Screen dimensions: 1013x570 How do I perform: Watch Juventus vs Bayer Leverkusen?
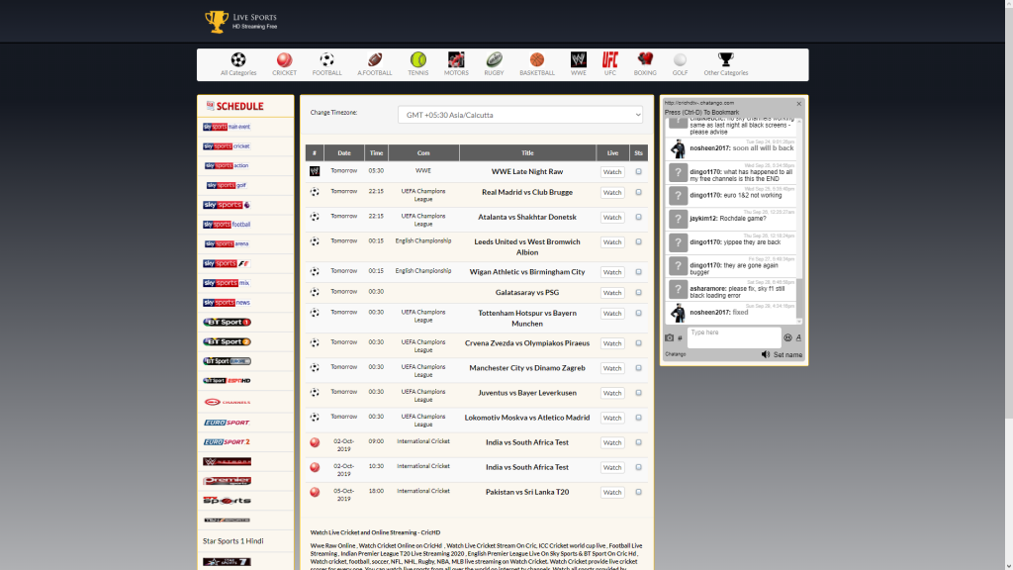(611, 393)
